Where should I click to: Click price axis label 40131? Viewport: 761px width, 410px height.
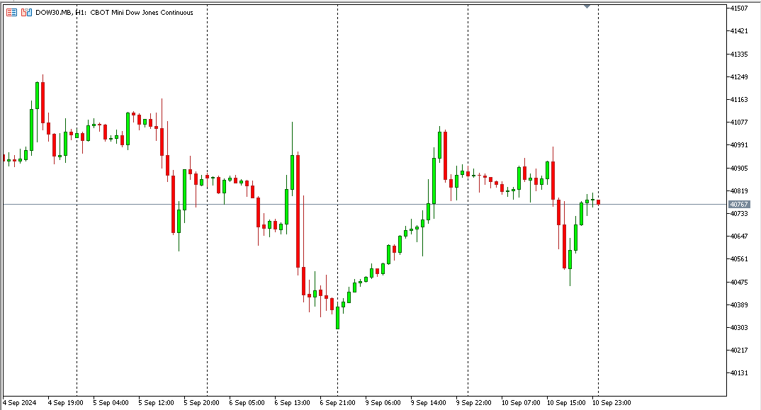(739, 373)
